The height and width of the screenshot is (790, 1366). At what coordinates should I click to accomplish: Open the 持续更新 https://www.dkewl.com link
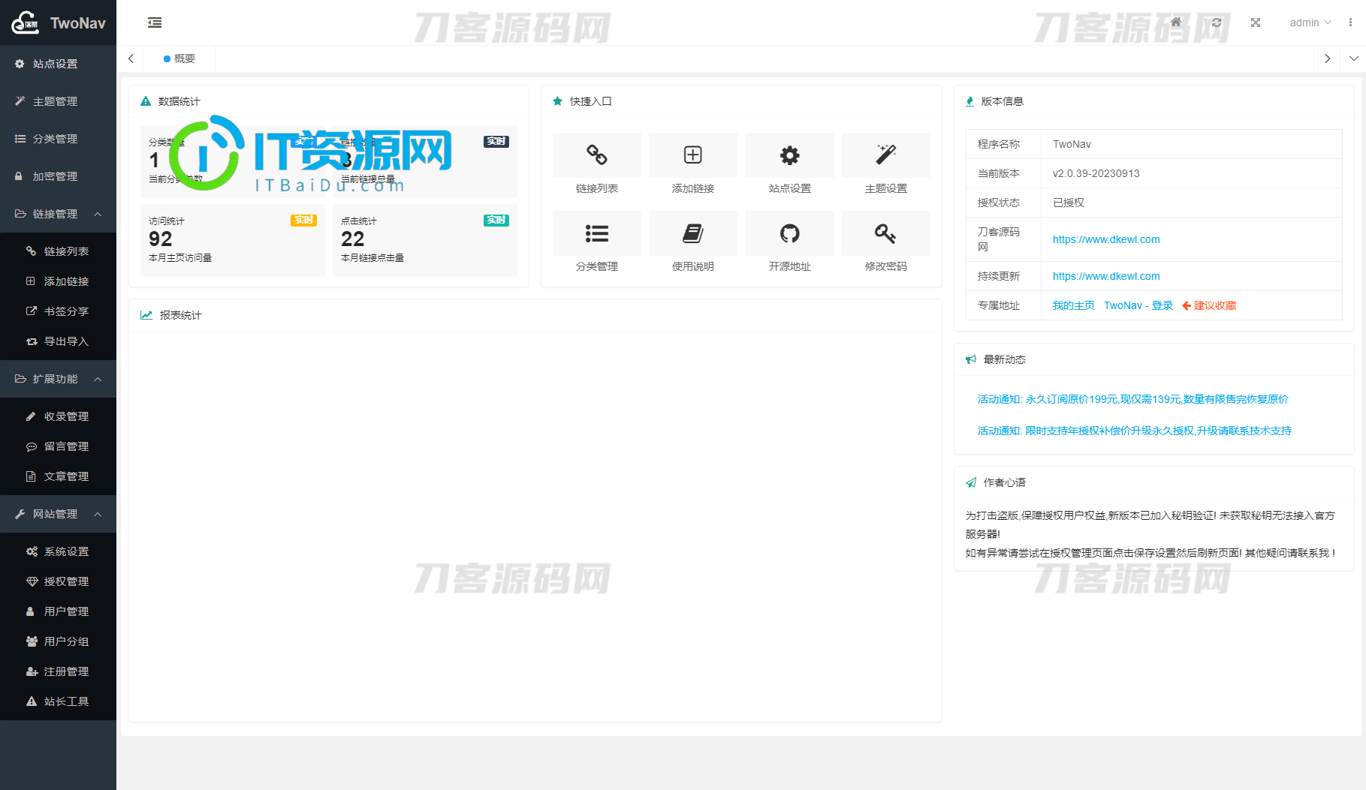click(1106, 276)
